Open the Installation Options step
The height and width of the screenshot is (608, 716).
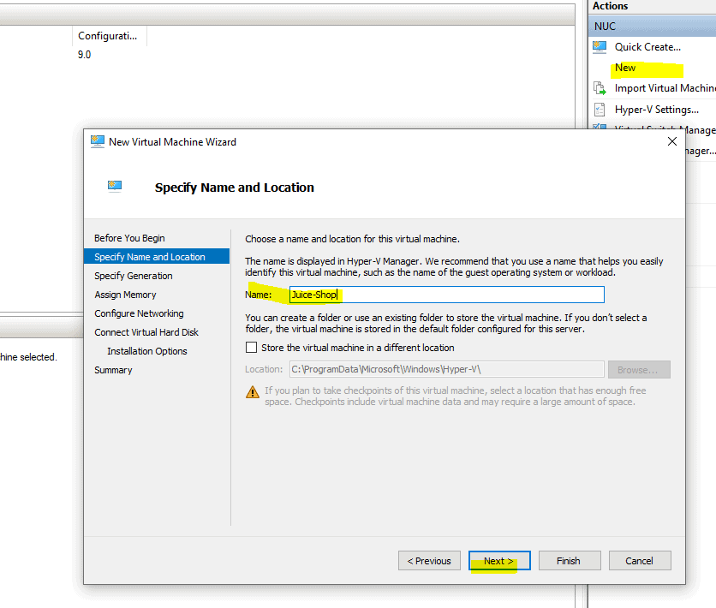(x=147, y=351)
